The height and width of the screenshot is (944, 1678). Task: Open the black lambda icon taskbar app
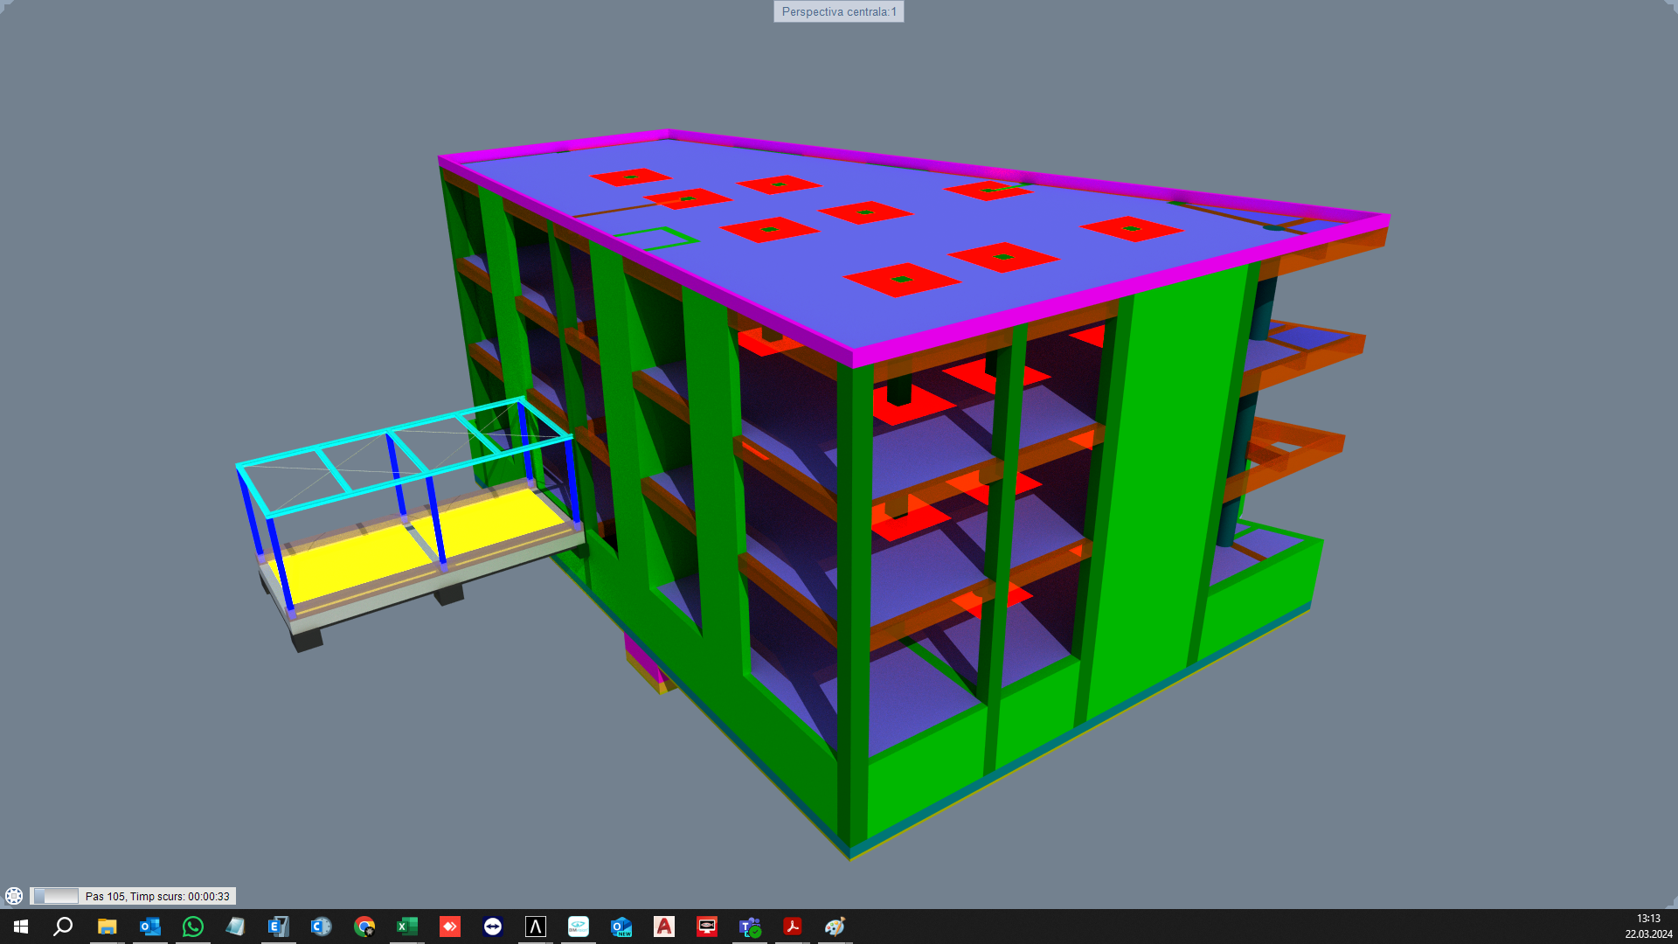point(535,927)
